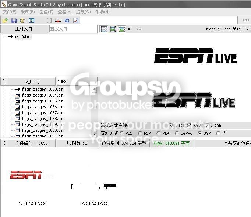This screenshot has height=217, width=251.
Task: Click the framed image icon in preview toolbar
Action: click(x=113, y=29)
